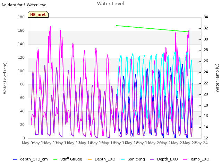
Task: Click the blue depth_CTD_cm legend swatch
Action: pyautogui.click(x=15, y=160)
